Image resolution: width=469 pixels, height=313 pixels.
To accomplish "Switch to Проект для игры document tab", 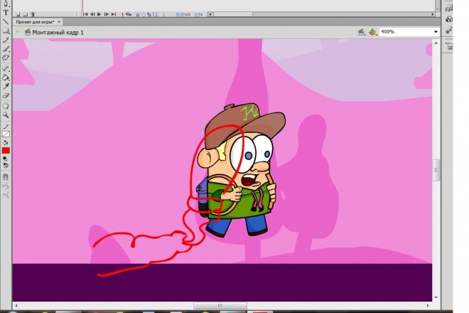I will pyautogui.click(x=36, y=22).
